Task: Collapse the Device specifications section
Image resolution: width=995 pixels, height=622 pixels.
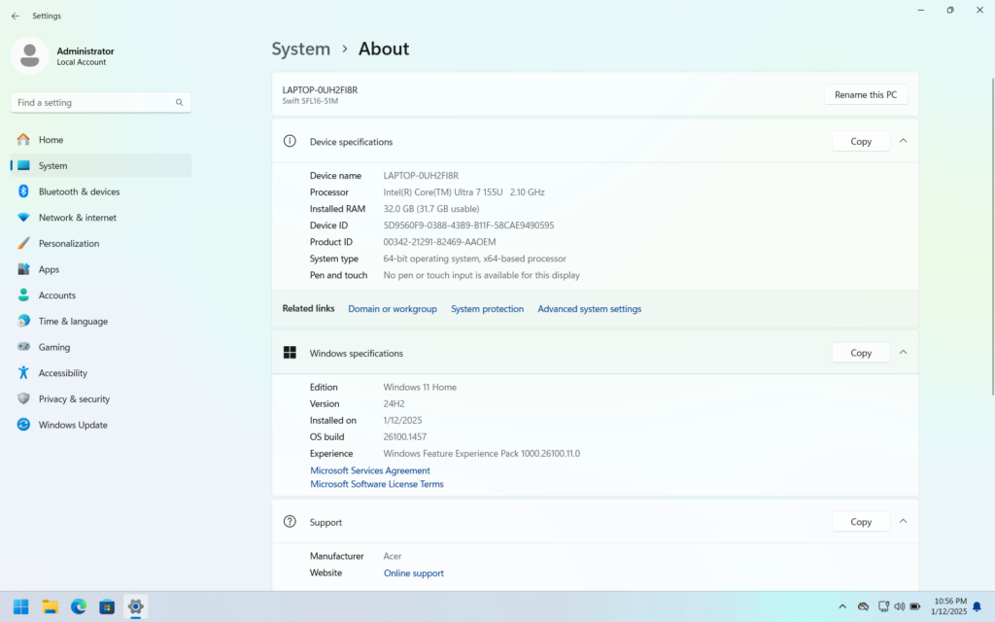Action: [x=903, y=141]
